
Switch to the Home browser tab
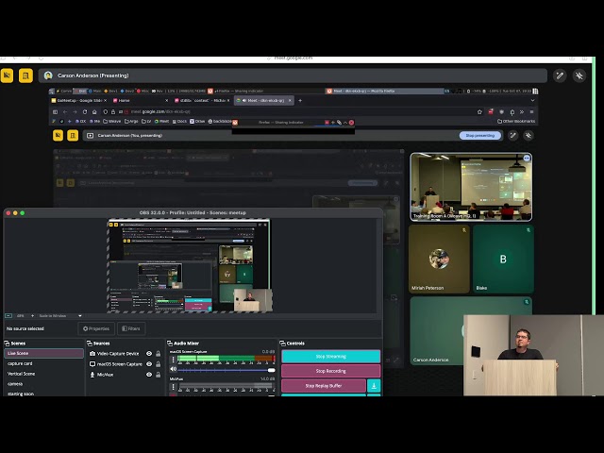click(141, 101)
